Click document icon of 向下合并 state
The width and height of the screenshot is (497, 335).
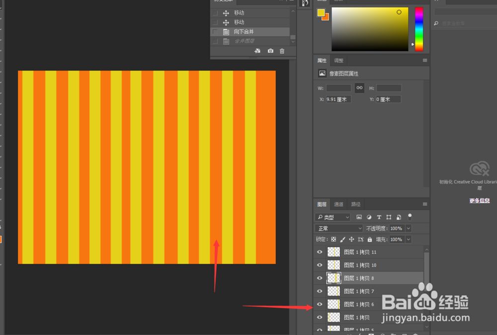click(x=226, y=32)
